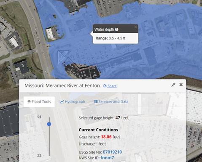Open the Share link for this site
Image resolution: width=202 pixels, height=162 pixels.
[x=110, y=86]
